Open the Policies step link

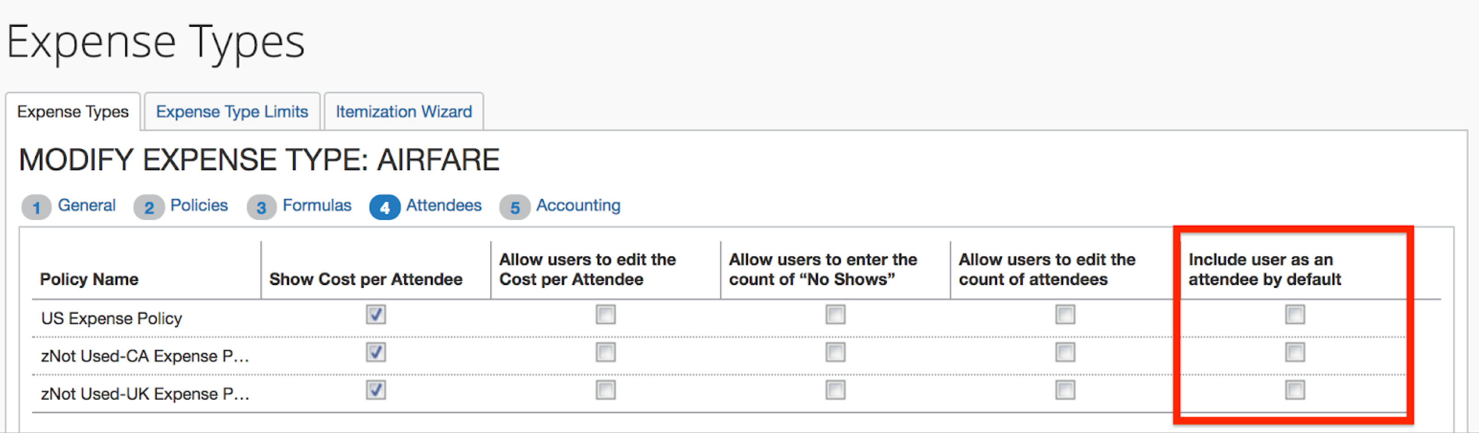coord(199,205)
